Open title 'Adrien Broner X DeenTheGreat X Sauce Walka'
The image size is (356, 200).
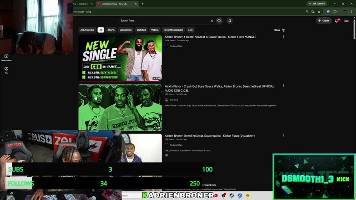click(x=210, y=37)
